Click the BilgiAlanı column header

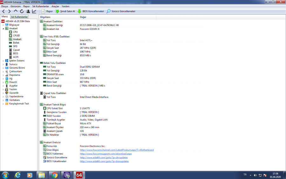[59, 17]
